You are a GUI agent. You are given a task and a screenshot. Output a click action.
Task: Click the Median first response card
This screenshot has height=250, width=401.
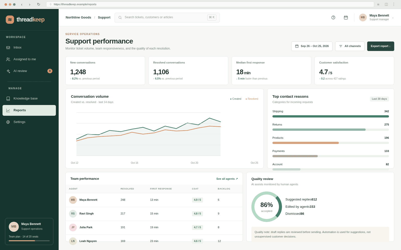271,70
